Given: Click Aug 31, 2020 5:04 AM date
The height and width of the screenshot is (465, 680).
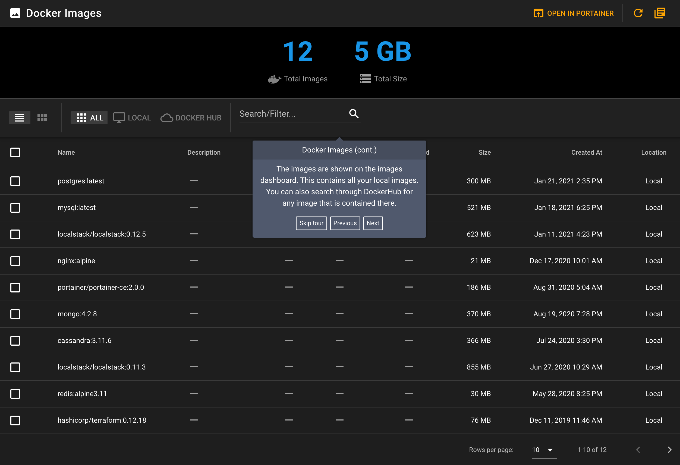Looking at the screenshot, I should pos(568,288).
